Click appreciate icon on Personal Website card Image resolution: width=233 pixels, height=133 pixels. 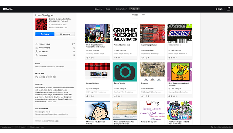click(x=87, y=96)
